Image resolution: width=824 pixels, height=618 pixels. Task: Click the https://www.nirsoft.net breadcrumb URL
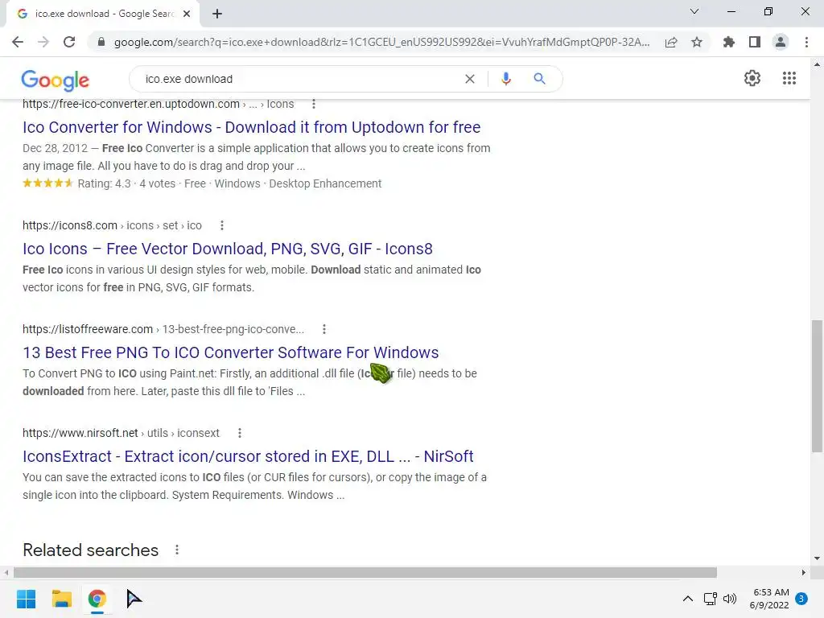pos(80,433)
